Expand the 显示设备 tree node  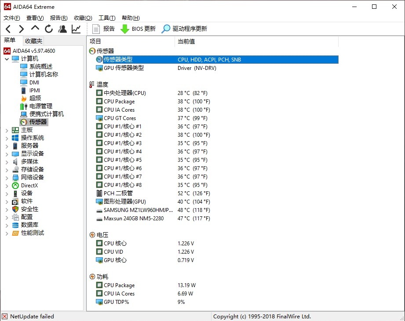[x=7, y=154]
